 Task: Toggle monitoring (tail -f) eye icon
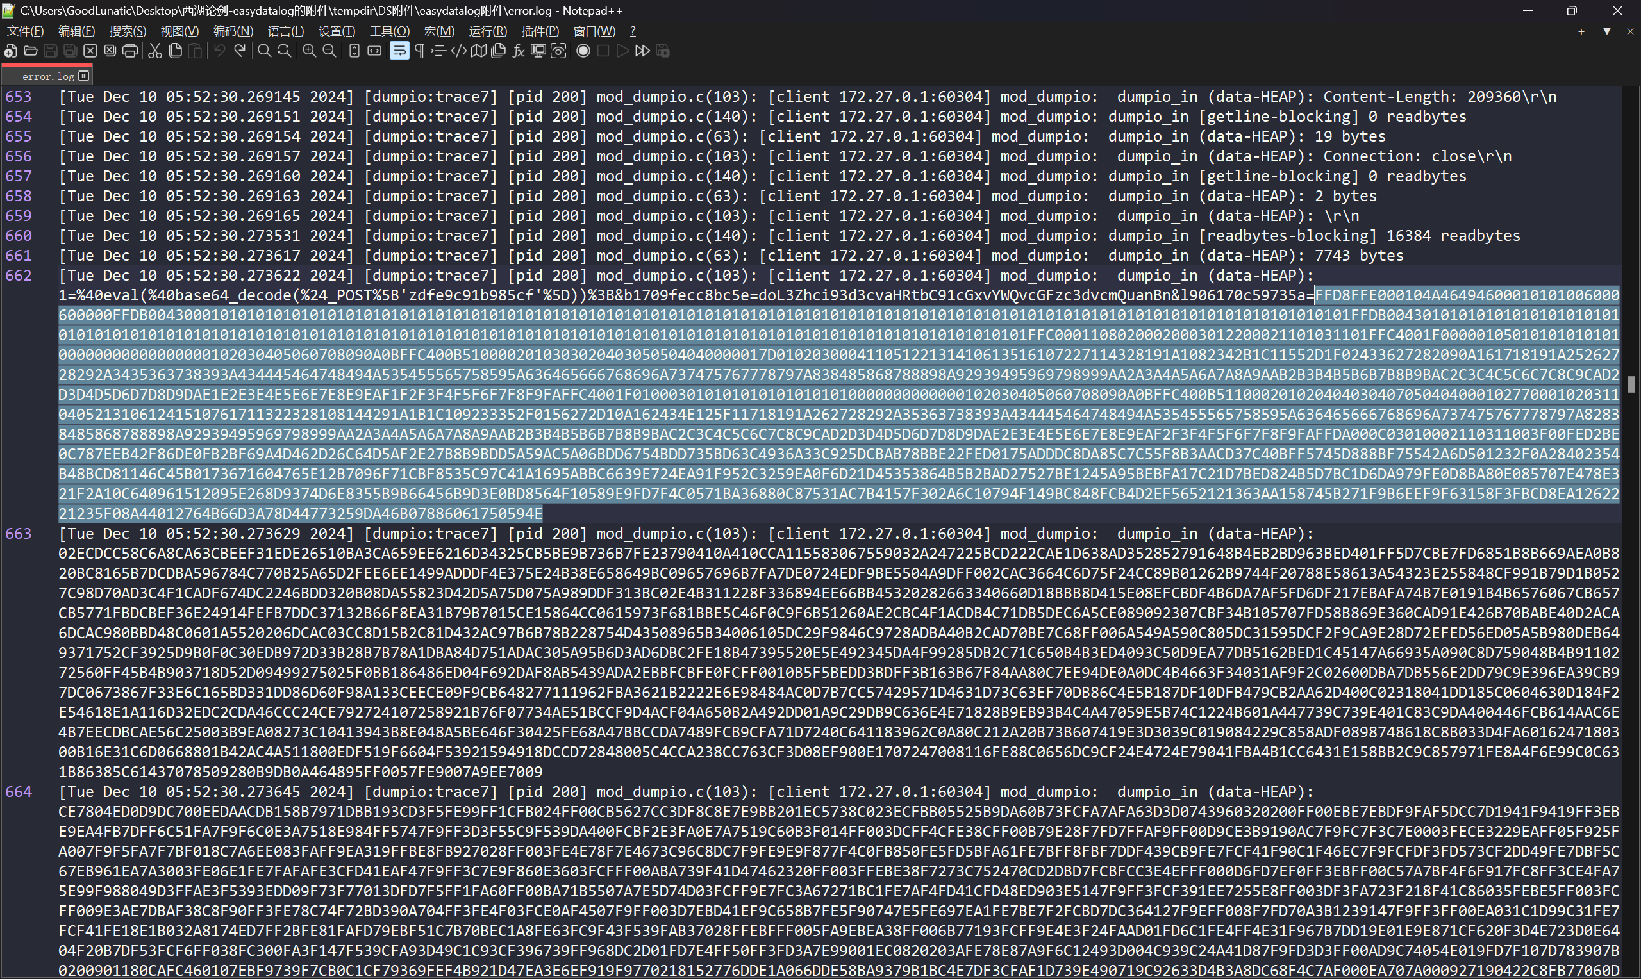(558, 51)
